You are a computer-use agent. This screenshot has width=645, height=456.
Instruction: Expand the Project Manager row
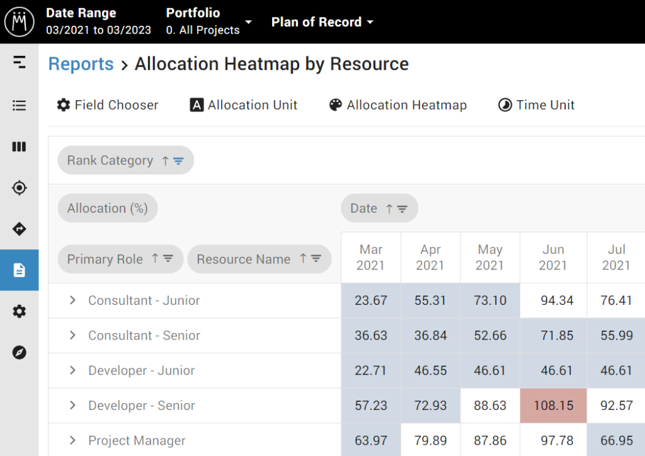click(73, 441)
